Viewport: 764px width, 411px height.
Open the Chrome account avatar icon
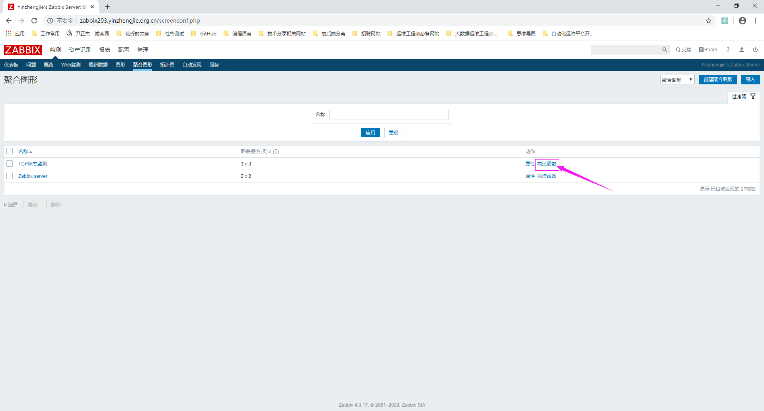pos(743,21)
